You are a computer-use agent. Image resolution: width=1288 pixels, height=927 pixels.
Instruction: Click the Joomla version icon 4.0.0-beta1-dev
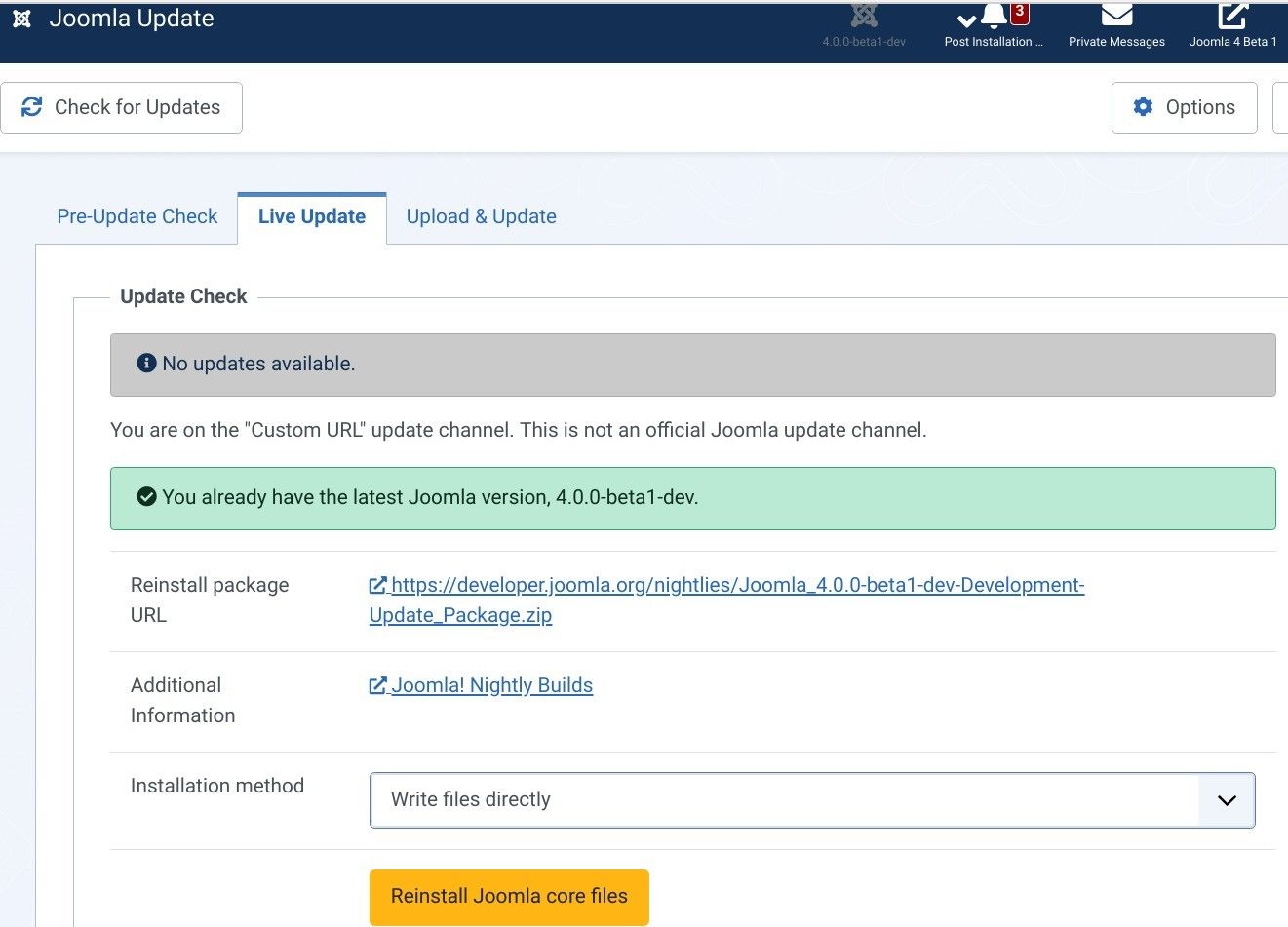coord(864,25)
